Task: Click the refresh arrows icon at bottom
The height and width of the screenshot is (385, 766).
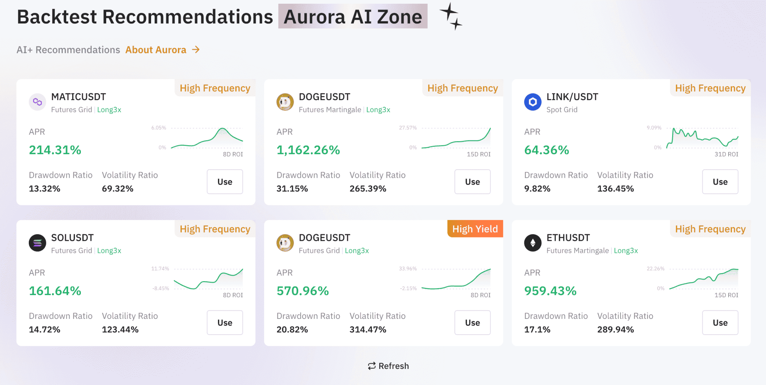Action: click(371, 366)
